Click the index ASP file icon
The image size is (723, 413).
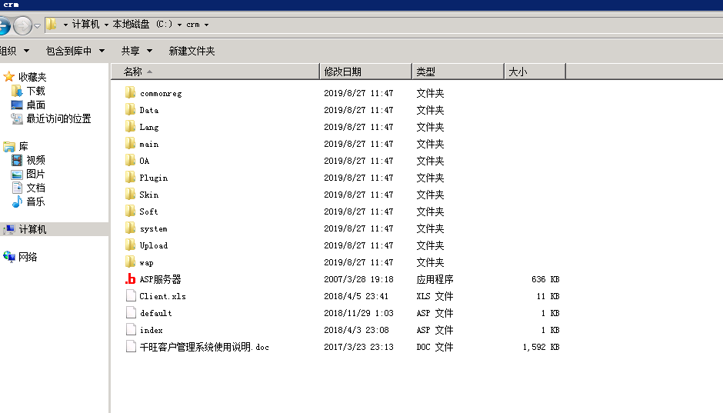coord(131,330)
